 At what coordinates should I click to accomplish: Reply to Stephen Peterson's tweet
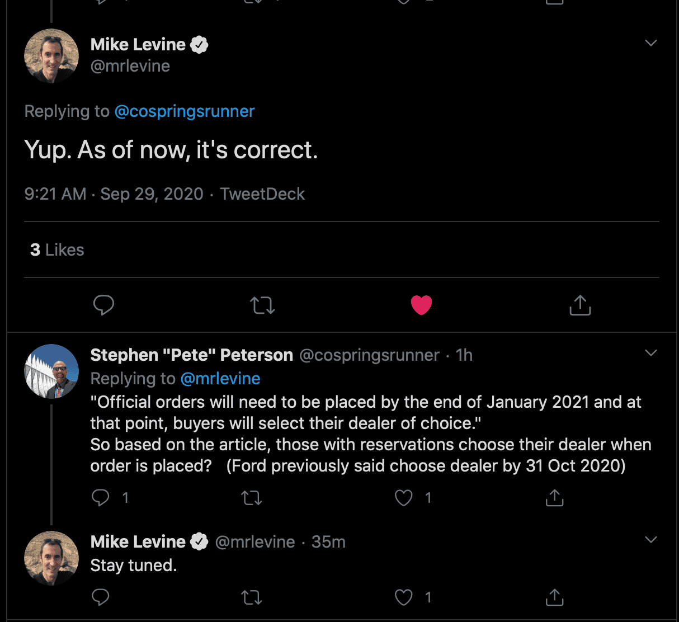[101, 498]
